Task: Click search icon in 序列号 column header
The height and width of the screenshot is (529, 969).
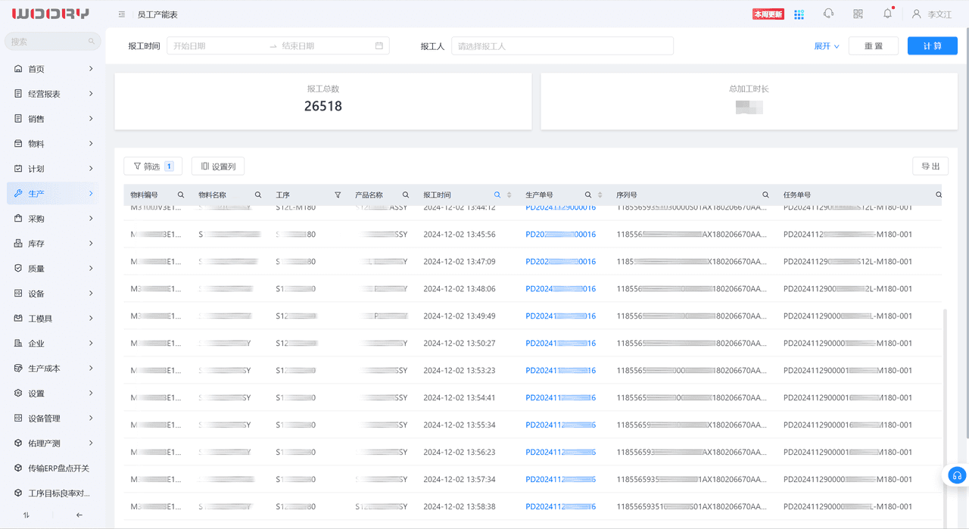Action: 765,195
